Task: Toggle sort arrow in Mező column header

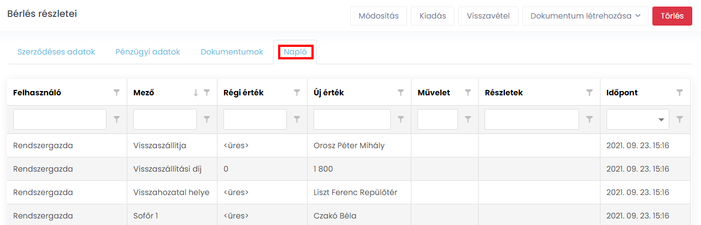Action: point(196,93)
